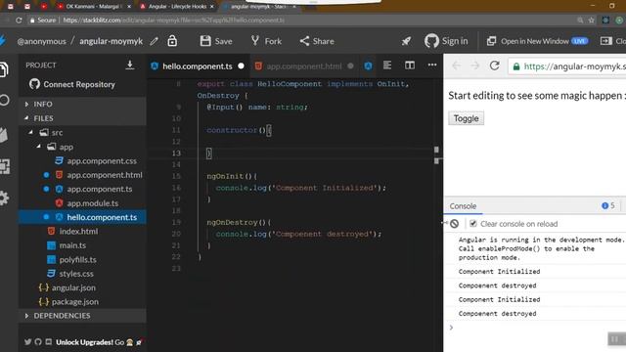Switch to OK Kanmani browser tab

point(94,7)
